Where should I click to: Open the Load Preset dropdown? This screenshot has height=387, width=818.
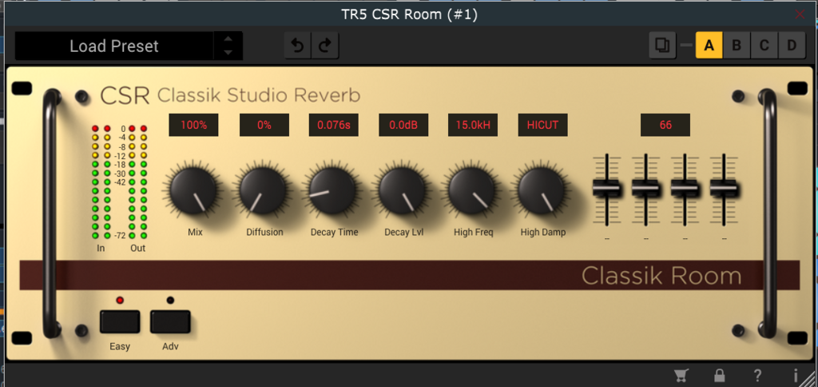tap(114, 46)
